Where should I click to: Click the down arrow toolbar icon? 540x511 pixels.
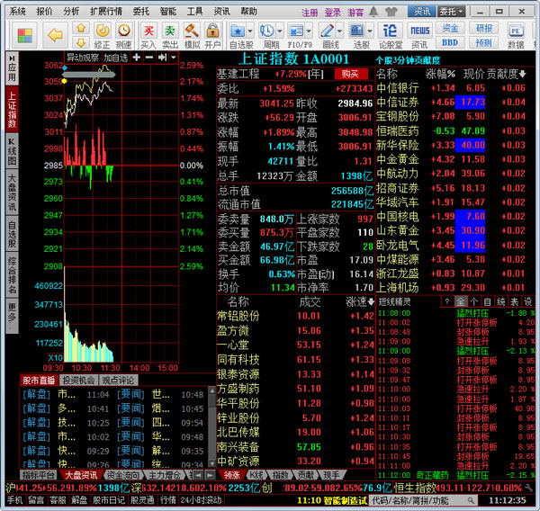pyautogui.click(x=81, y=42)
